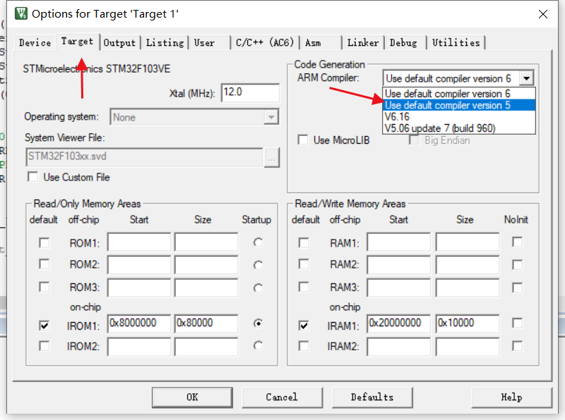Click the Keil uVision dialog title icon
Screen dimensions: 565x420
(21, 13)
